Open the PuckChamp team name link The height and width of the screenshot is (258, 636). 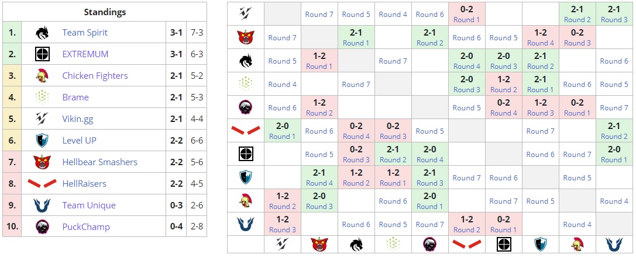click(86, 226)
